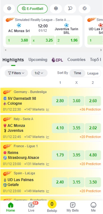Sort matches by League
The image size is (103, 214).
point(93,73)
